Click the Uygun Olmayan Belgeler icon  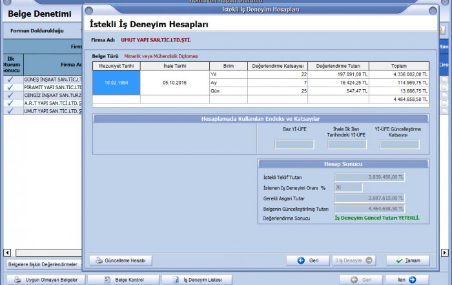[17, 280]
